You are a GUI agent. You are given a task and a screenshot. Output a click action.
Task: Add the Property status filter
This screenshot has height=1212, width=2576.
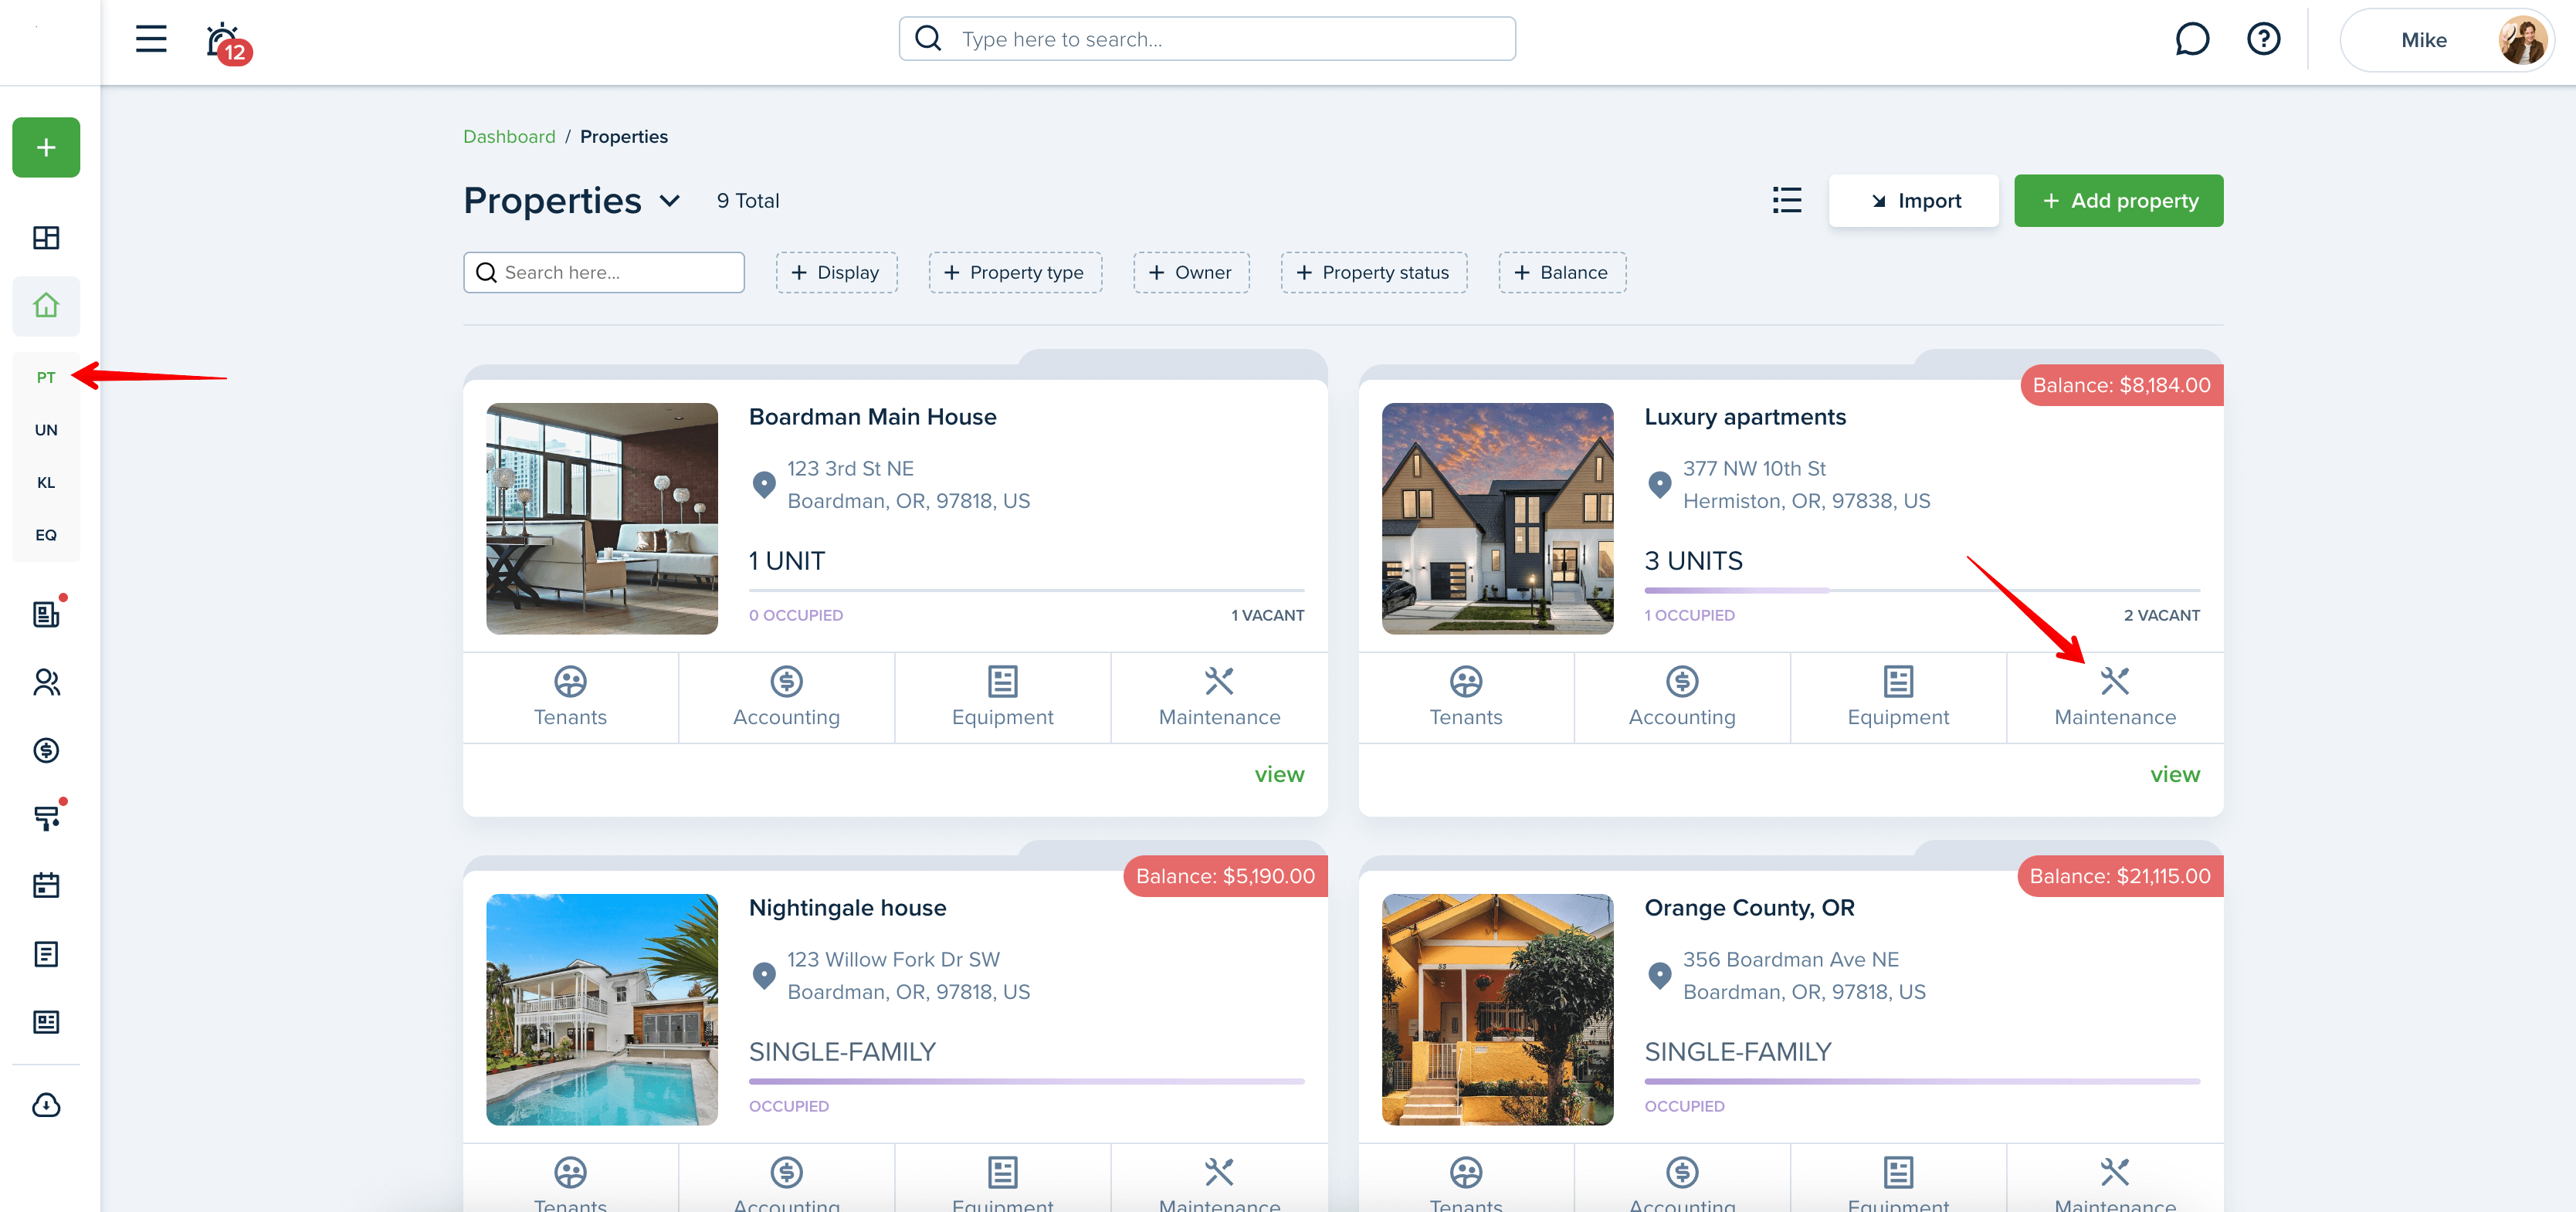(x=1374, y=272)
